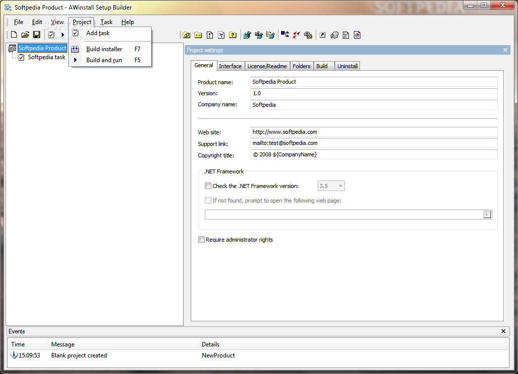Switch to the Uninstall tab
518x374 pixels.
[x=347, y=66]
